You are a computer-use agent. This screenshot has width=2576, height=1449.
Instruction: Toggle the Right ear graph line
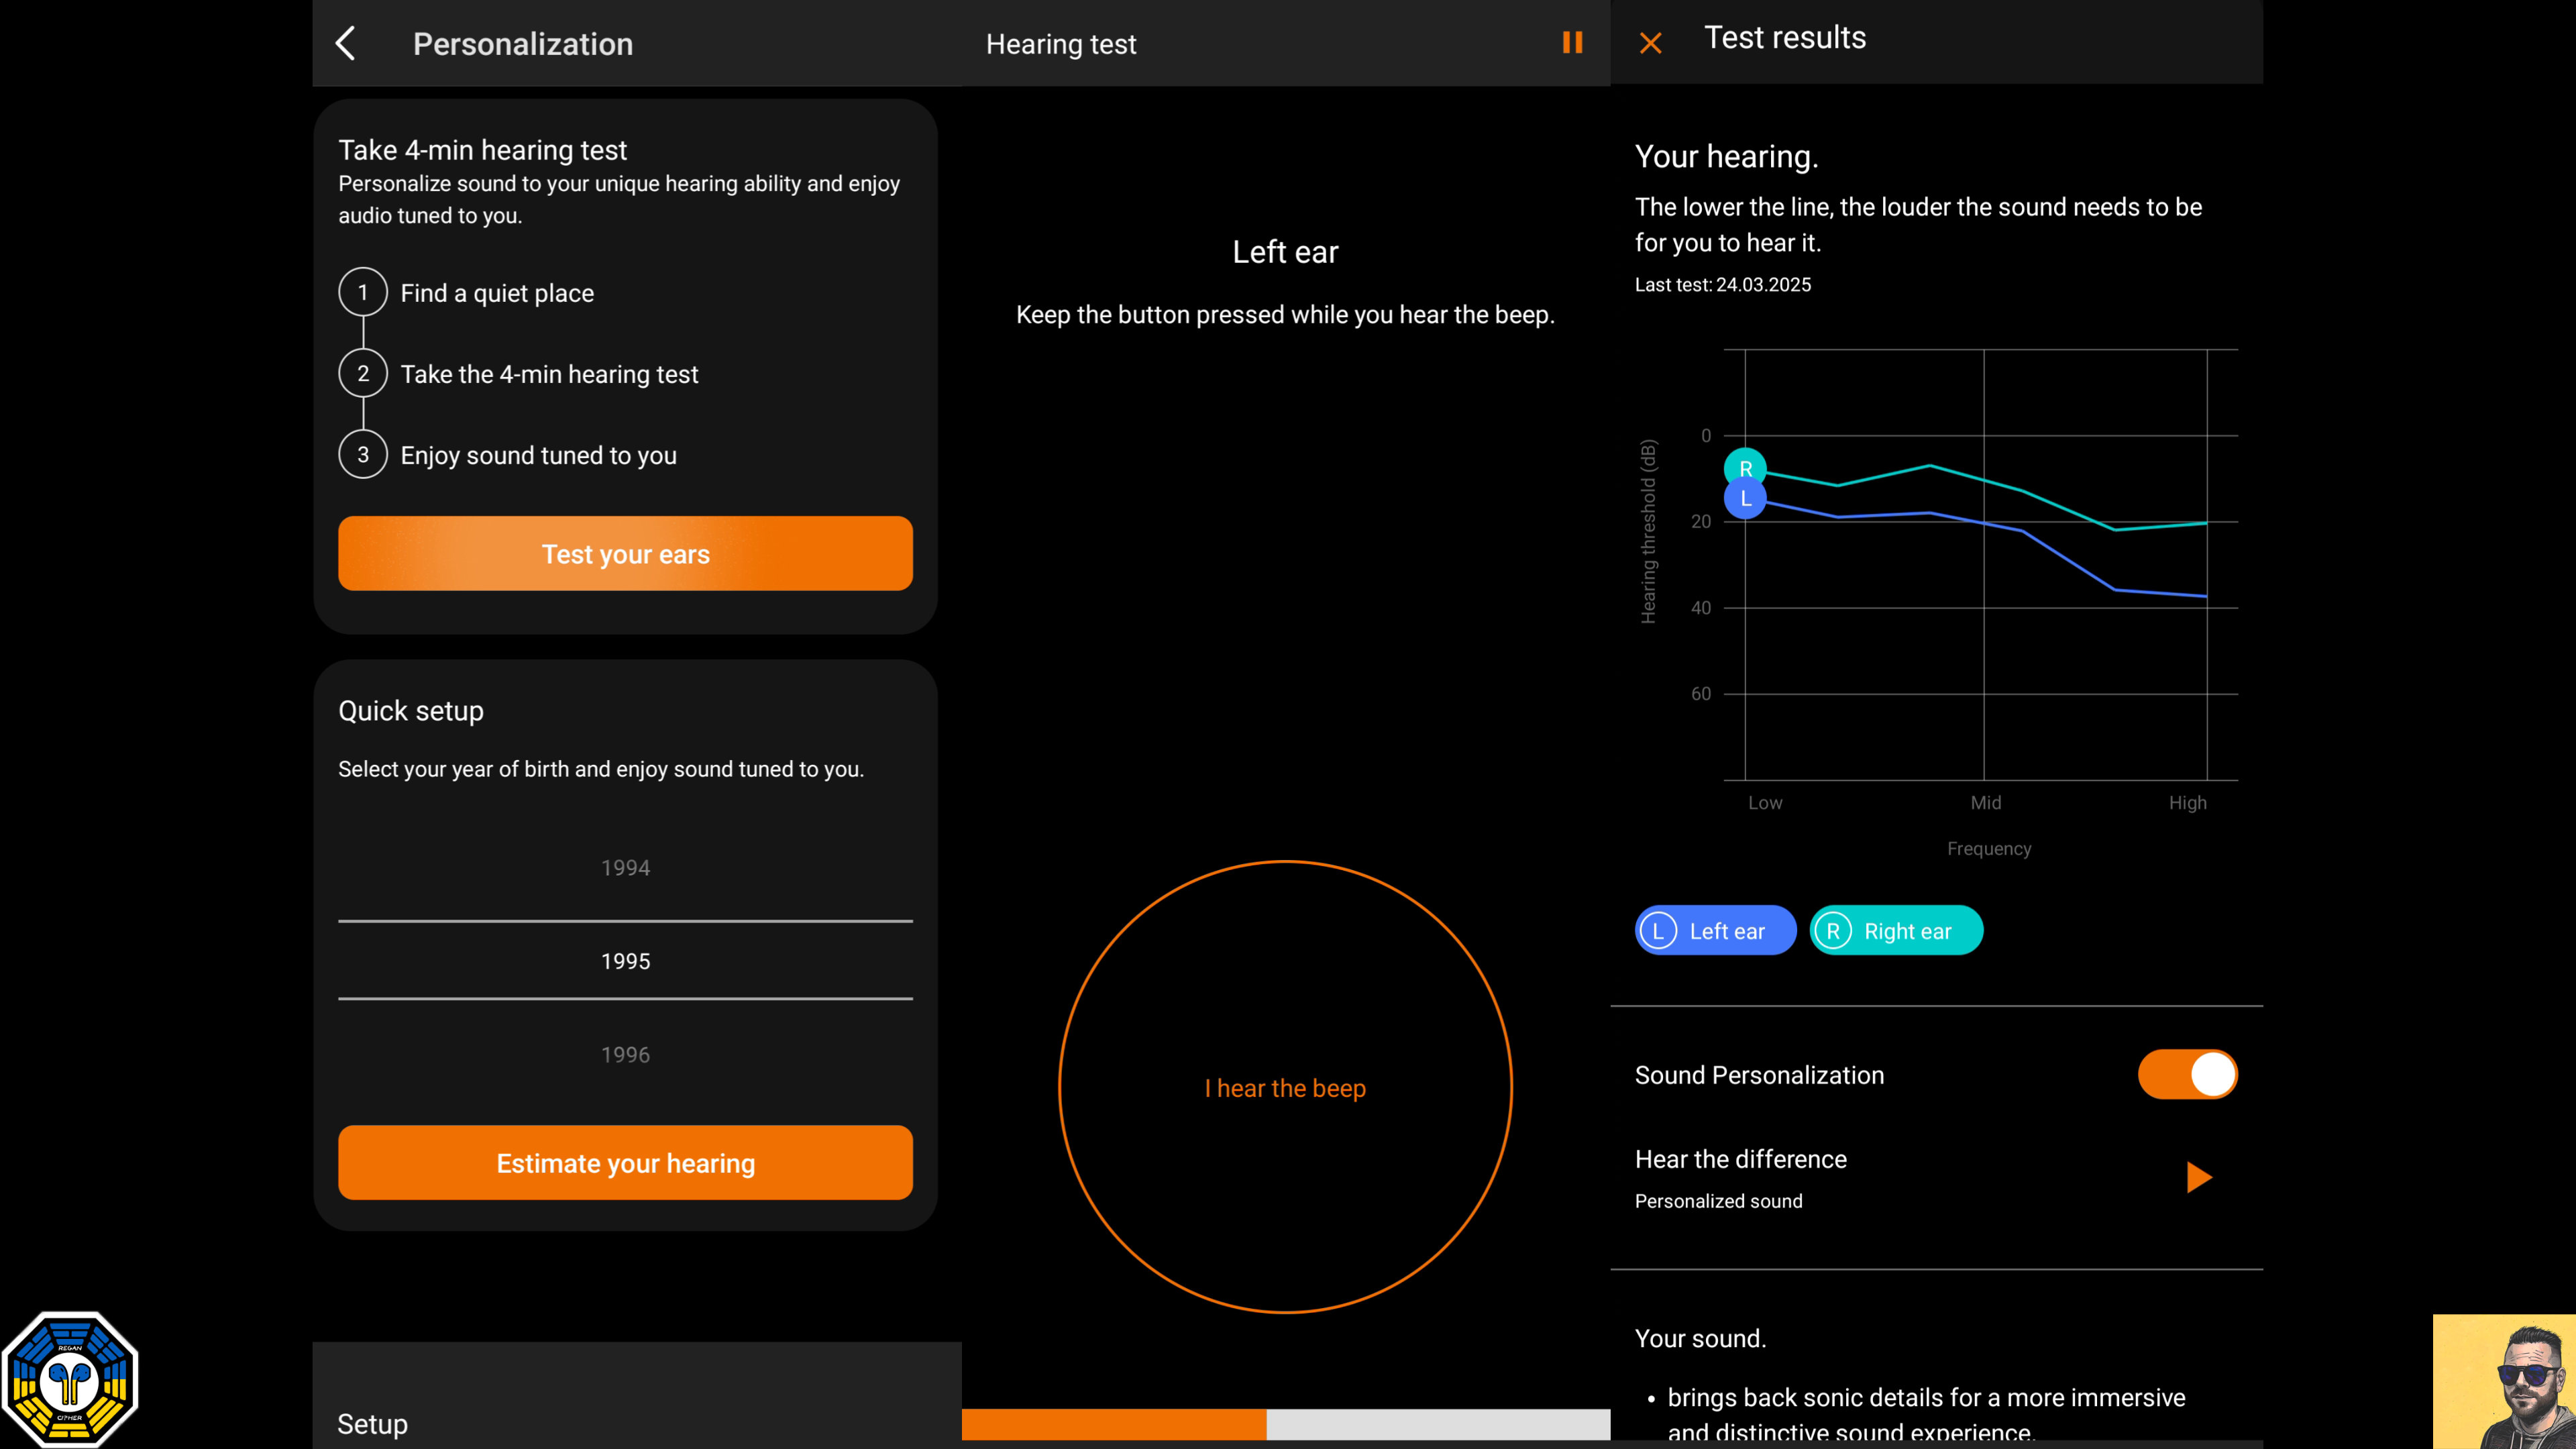[x=1896, y=931]
